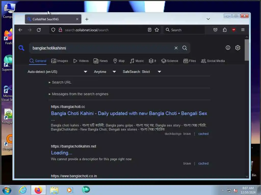Switch to the Social Media search tab

[213, 61]
